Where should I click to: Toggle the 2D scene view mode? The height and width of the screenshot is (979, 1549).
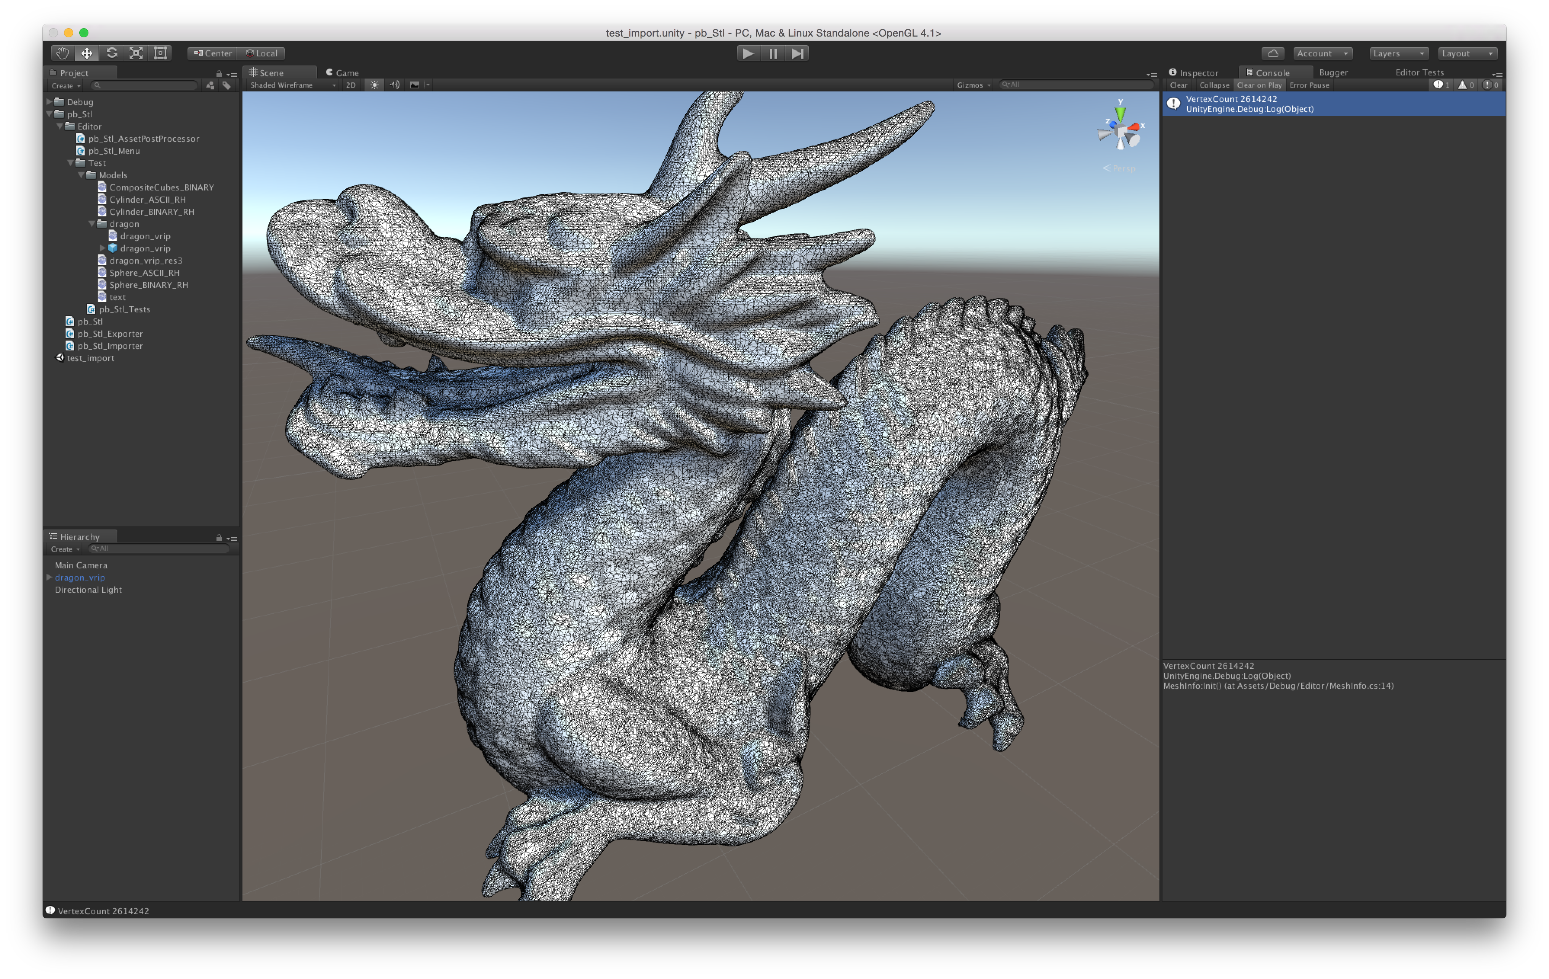click(x=351, y=85)
